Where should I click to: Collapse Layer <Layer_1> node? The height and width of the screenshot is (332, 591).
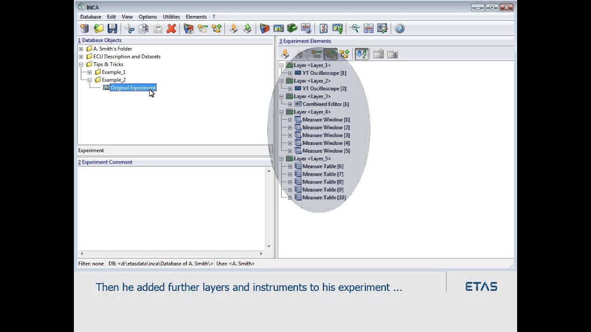pyautogui.click(x=282, y=65)
